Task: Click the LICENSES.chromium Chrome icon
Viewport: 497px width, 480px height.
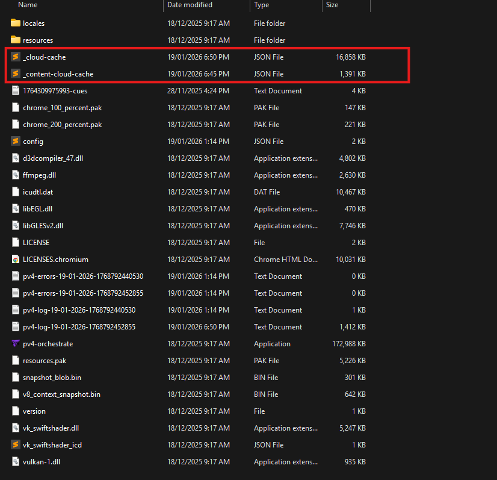Action: 16,259
